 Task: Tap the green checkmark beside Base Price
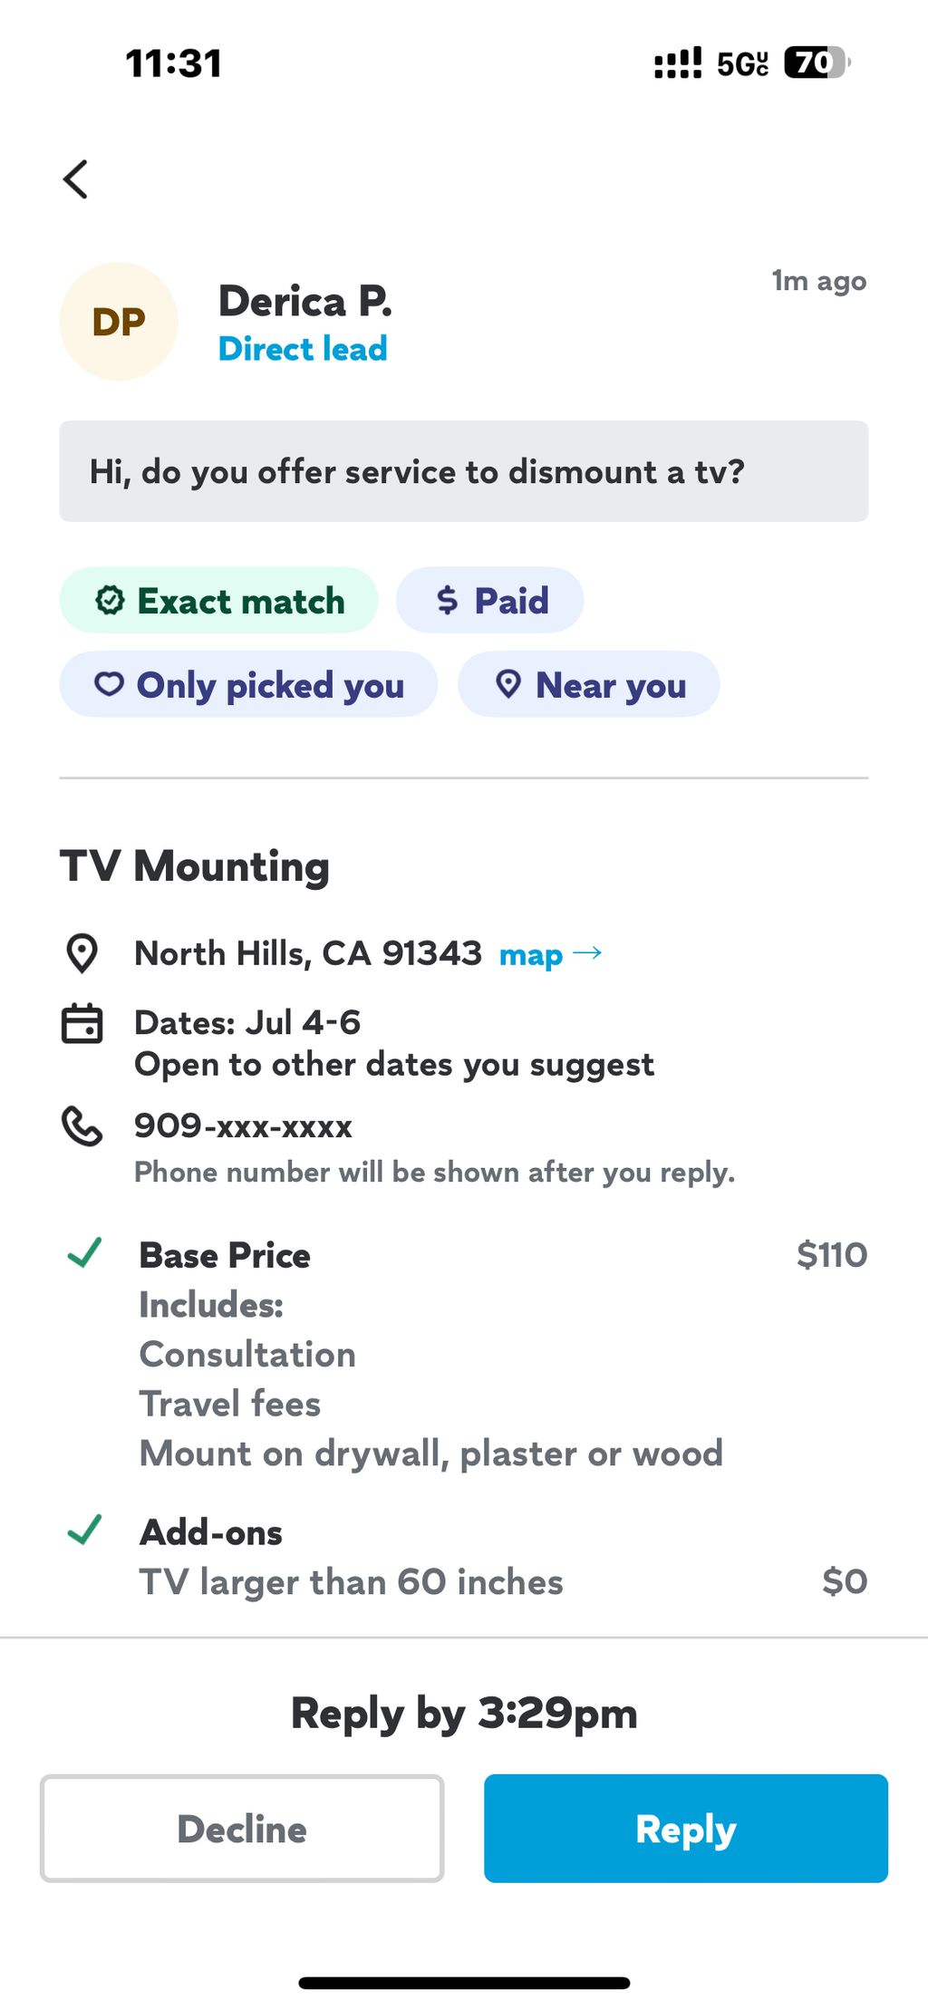point(85,1253)
